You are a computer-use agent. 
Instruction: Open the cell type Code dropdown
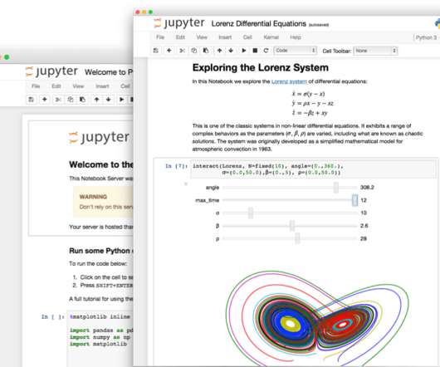(x=296, y=51)
